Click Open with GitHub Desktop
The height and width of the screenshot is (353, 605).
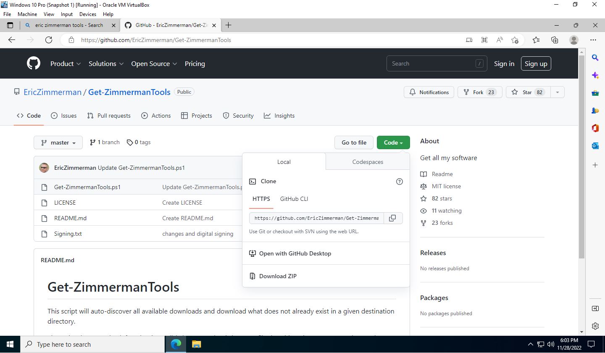coord(295,253)
